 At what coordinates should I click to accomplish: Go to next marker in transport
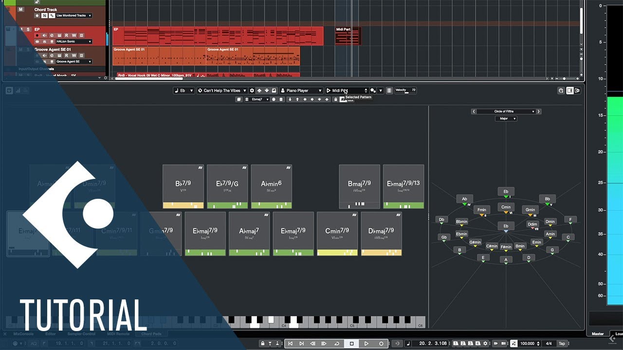[x=301, y=344]
